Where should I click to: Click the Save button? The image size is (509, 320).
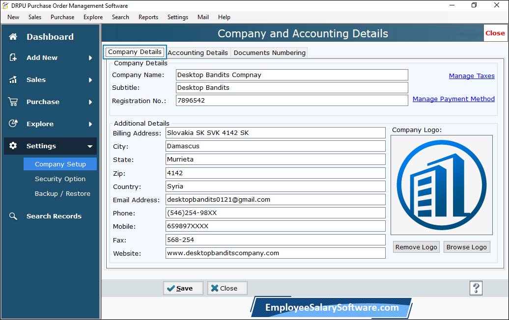point(183,288)
